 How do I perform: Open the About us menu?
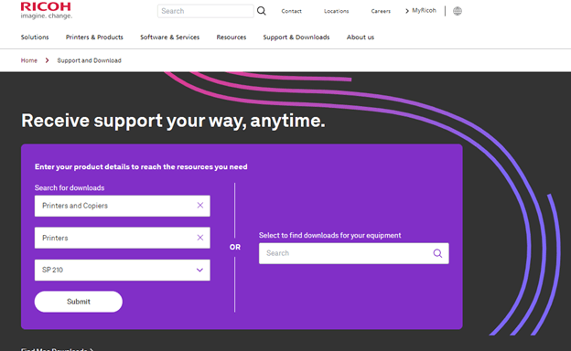pyautogui.click(x=361, y=37)
